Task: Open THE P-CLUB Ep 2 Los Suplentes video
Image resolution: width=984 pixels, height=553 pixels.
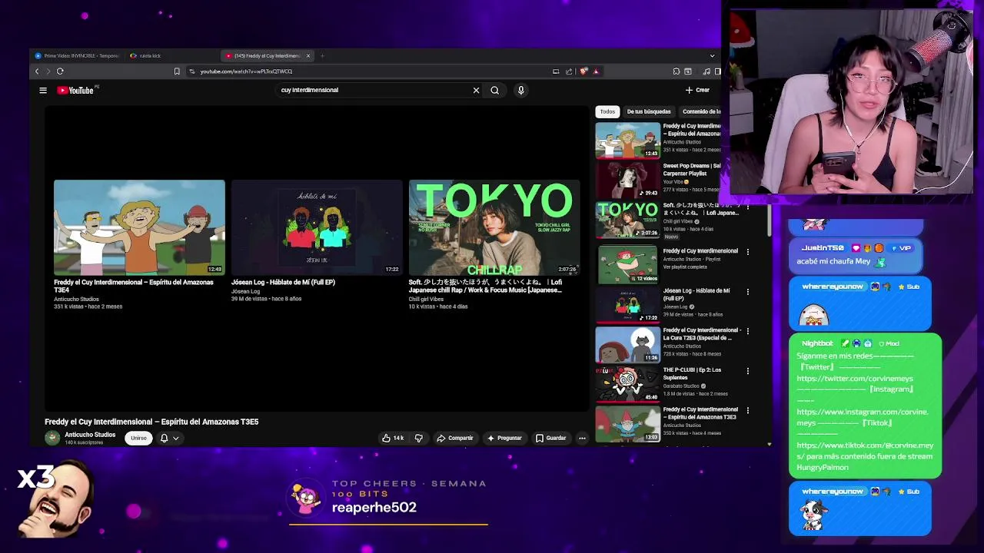Action: point(627,383)
